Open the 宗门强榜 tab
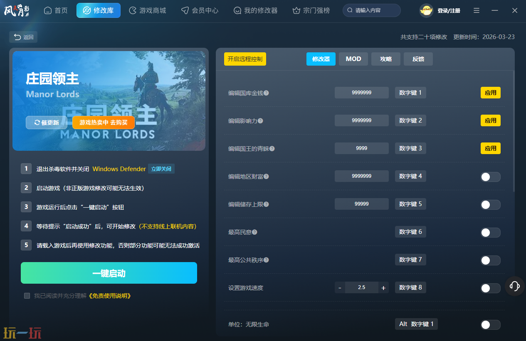 point(311,10)
